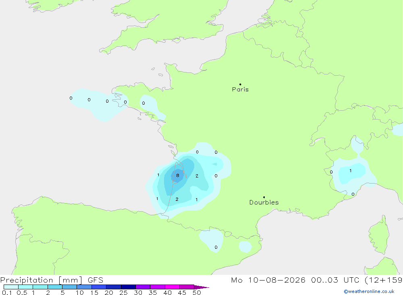Click the weatheronline.co.uk copyright link
Image resolution: width=403 pixels, height=295 pixels.
369,291
